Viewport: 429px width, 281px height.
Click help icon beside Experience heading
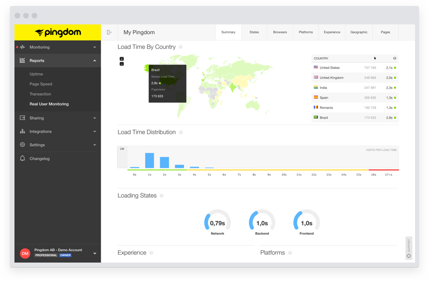[151, 253]
